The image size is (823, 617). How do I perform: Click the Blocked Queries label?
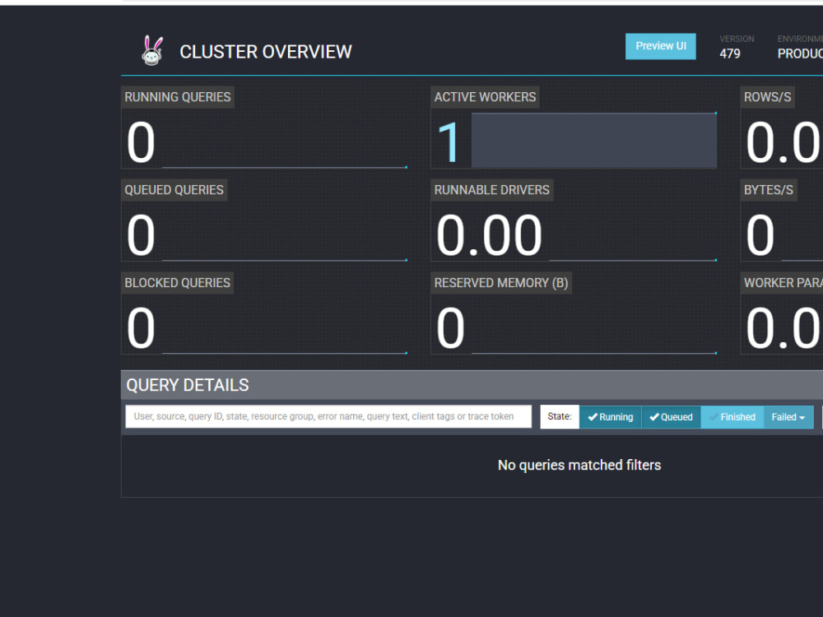(178, 283)
